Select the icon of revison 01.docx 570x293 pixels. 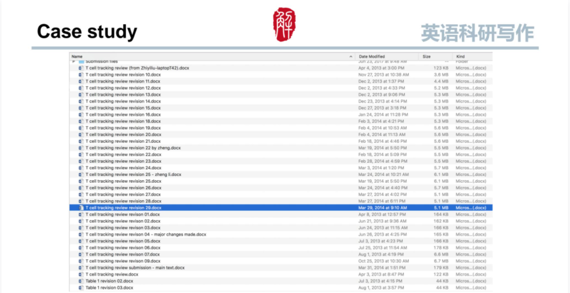(81, 214)
